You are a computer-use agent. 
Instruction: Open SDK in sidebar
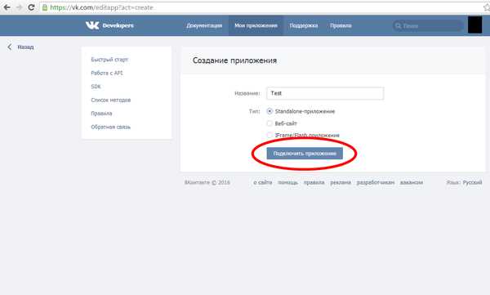click(96, 87)
